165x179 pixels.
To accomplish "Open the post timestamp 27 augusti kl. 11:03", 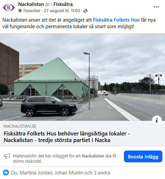I will pyautogui.click(x=62, y=11).
